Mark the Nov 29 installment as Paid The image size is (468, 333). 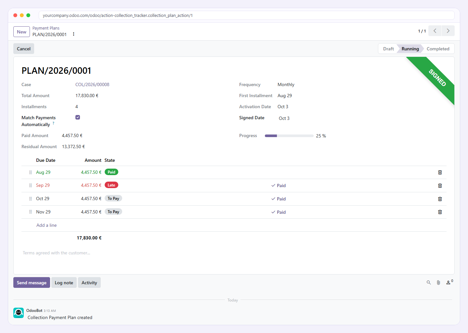[x=279, y=212]
